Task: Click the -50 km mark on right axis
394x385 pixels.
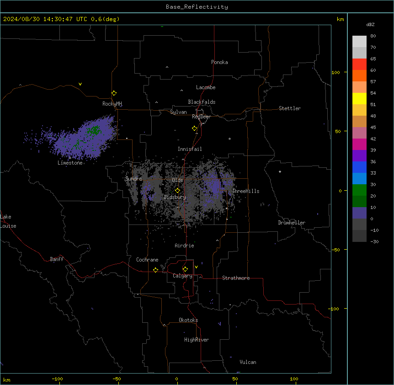Action: (x=335, y=250)
